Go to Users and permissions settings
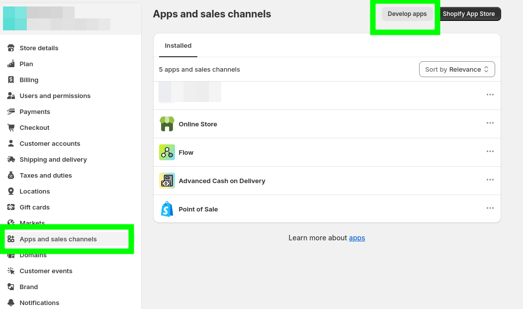523x309 pixels. pyautogui.click(x=55, y=96)
